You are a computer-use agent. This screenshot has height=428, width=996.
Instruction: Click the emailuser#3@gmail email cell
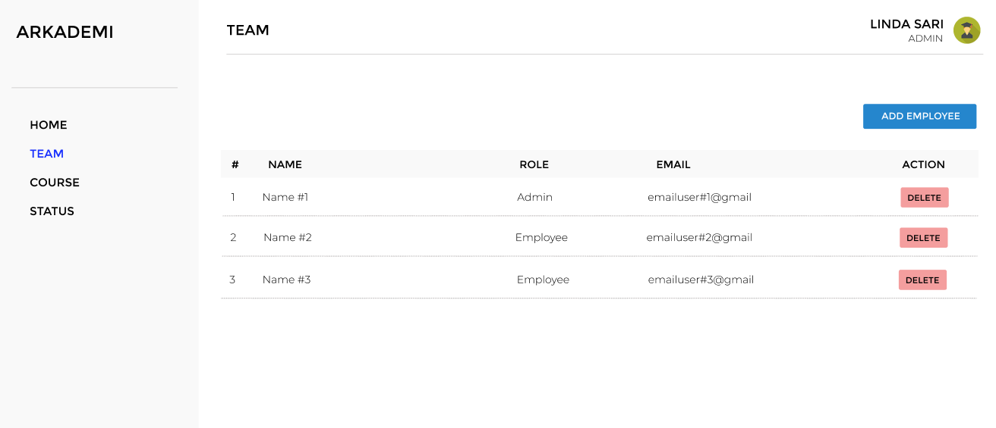pos(701,280)
